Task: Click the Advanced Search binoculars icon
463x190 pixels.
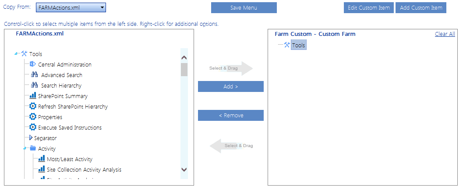Action: [x=35, y=75]
